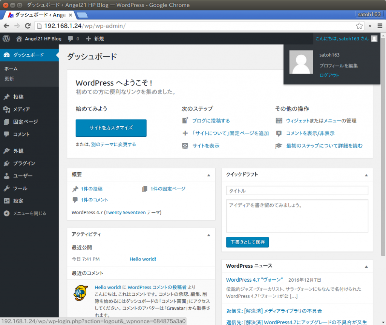Click the comment bubble icon beside コメント
This screenshot has width=386, height=325.
point(7,134)
